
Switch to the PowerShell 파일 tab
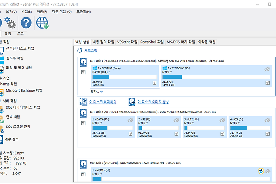(152, 42)
